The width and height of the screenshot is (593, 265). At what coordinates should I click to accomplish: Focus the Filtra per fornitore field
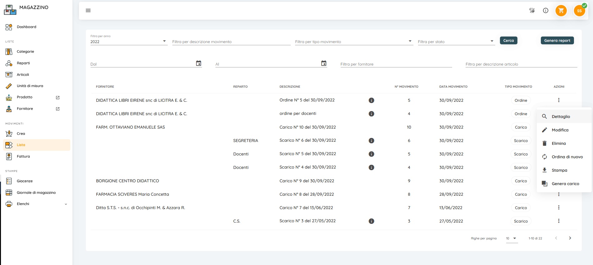coord(396,64)
